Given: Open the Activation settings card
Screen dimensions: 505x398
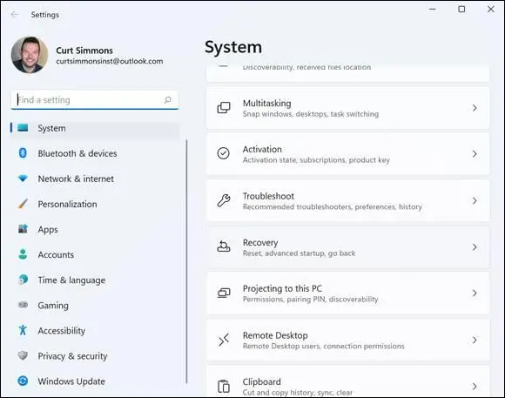Looking at the screenshot, I should [347, 154].
